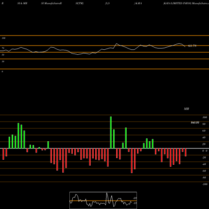This screenshot has width=209, height=209.
Task: Click the -28 label in mini chart
Action: pyautogui.click(x=135, y=198)
